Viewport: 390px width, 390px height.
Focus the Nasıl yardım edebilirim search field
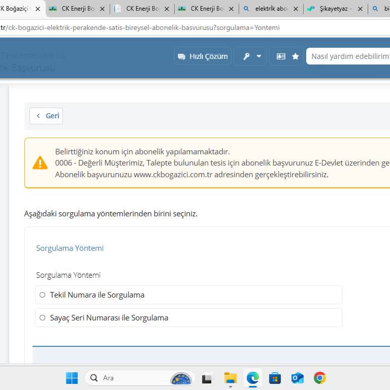tap(348, 56)
